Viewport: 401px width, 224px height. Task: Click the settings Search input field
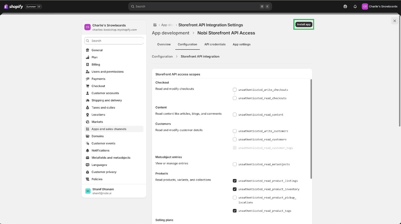point(114,41)
